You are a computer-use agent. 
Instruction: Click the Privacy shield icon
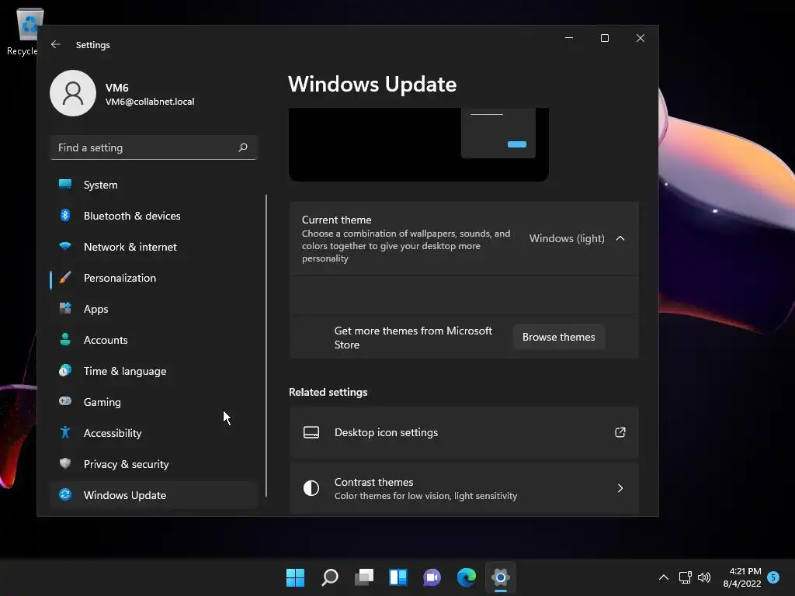tap(65, 464)
